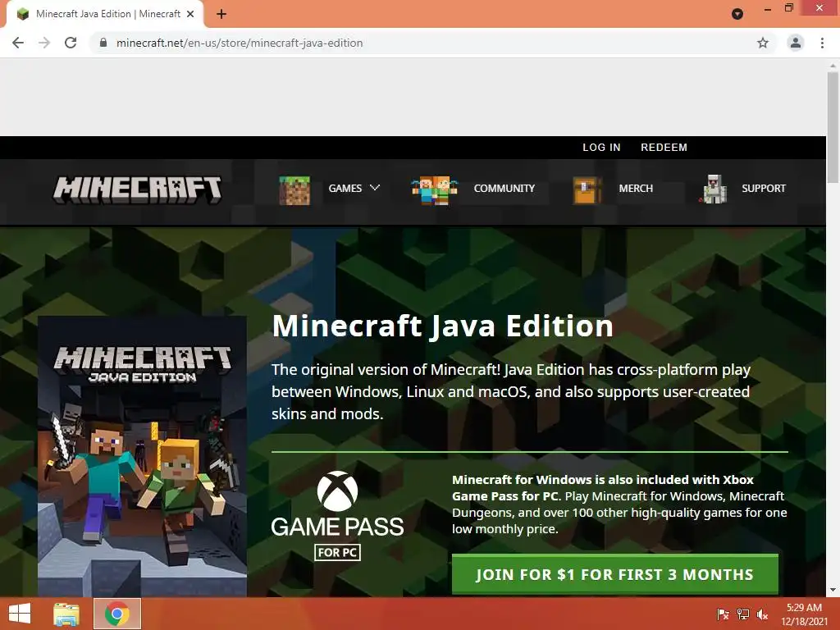The height and width of the screenshot is (630, 840).
Task: Click the grass block Games icon
Action: (294, 190)
